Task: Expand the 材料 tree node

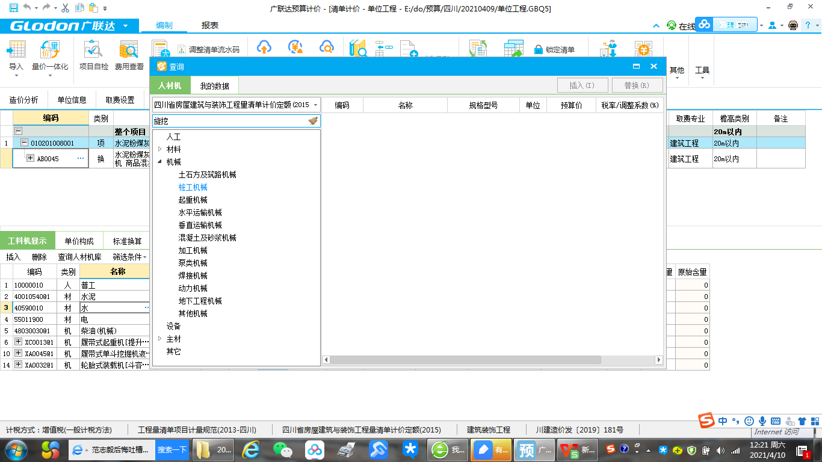Action: 159,149
